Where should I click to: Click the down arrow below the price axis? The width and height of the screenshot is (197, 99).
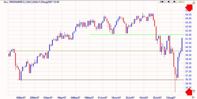(x=194, y=91)
